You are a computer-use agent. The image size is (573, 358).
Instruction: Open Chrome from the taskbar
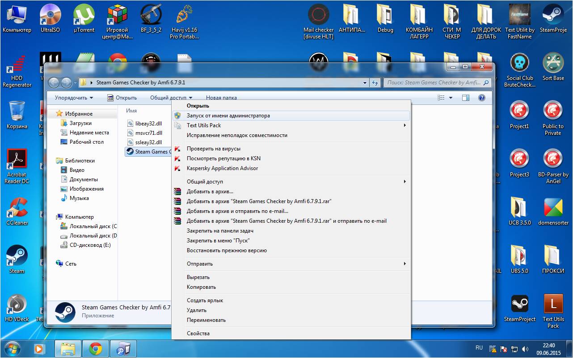tap(95, 348)
